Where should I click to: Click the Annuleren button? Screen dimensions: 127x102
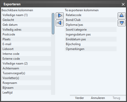[x=98, y=98]
